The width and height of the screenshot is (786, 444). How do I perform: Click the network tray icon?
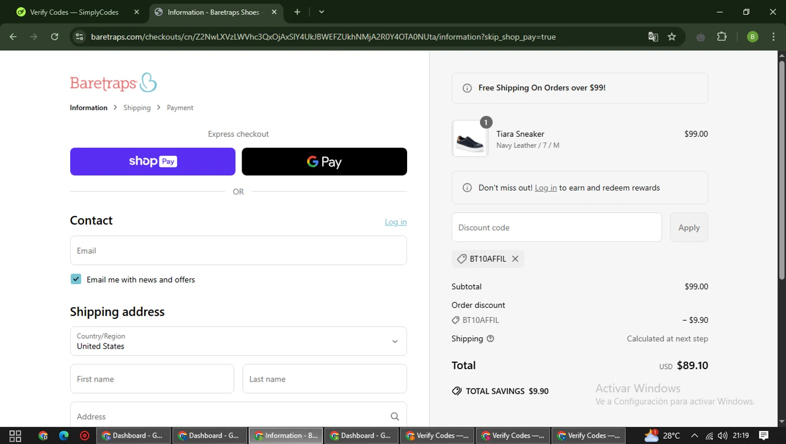click(x=709, y=436)
